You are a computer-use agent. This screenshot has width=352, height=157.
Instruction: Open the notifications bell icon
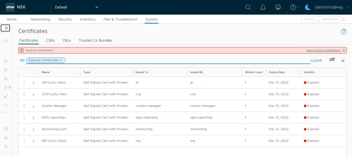point(263,7)
